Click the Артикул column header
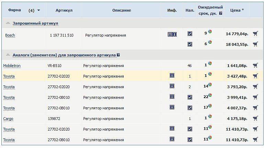This screenshot has height=148, width=265. click(64, 10)
